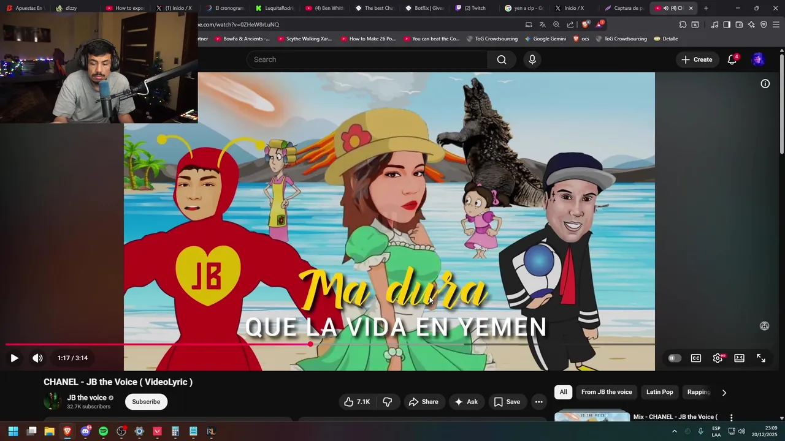Close the active YouTube browser tab
Viewport: 785px width, 441px height.
click(x=691, y=8)
